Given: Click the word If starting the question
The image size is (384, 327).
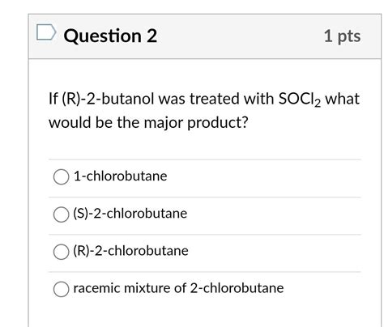Looking at the screenshot, I should point(53,99).
